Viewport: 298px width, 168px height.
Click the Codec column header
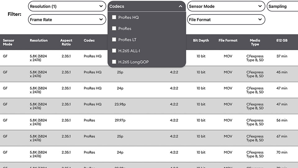click(89, 40)
